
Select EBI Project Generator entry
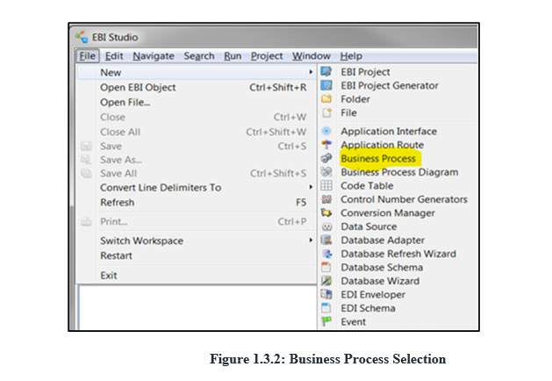pos(390,85)
